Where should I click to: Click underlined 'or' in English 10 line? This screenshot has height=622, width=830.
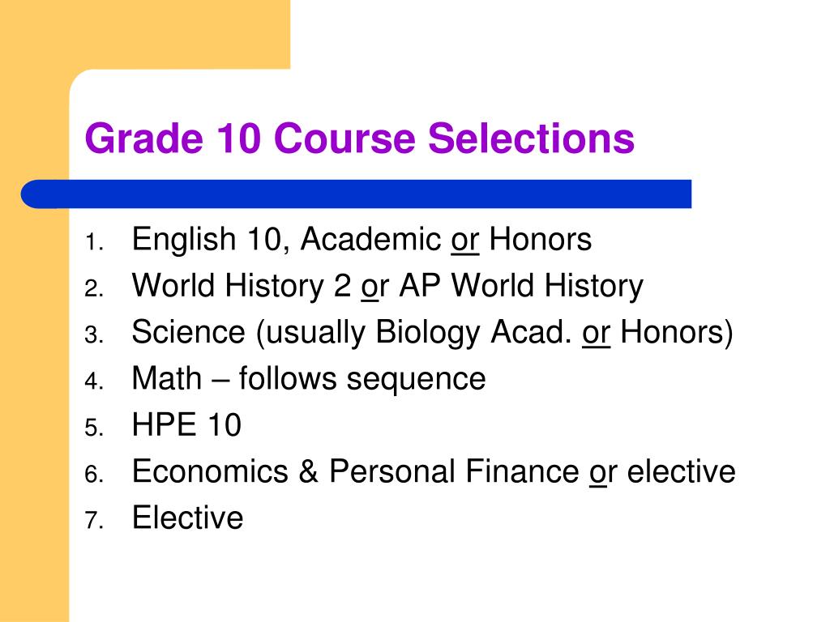[464, 241]
